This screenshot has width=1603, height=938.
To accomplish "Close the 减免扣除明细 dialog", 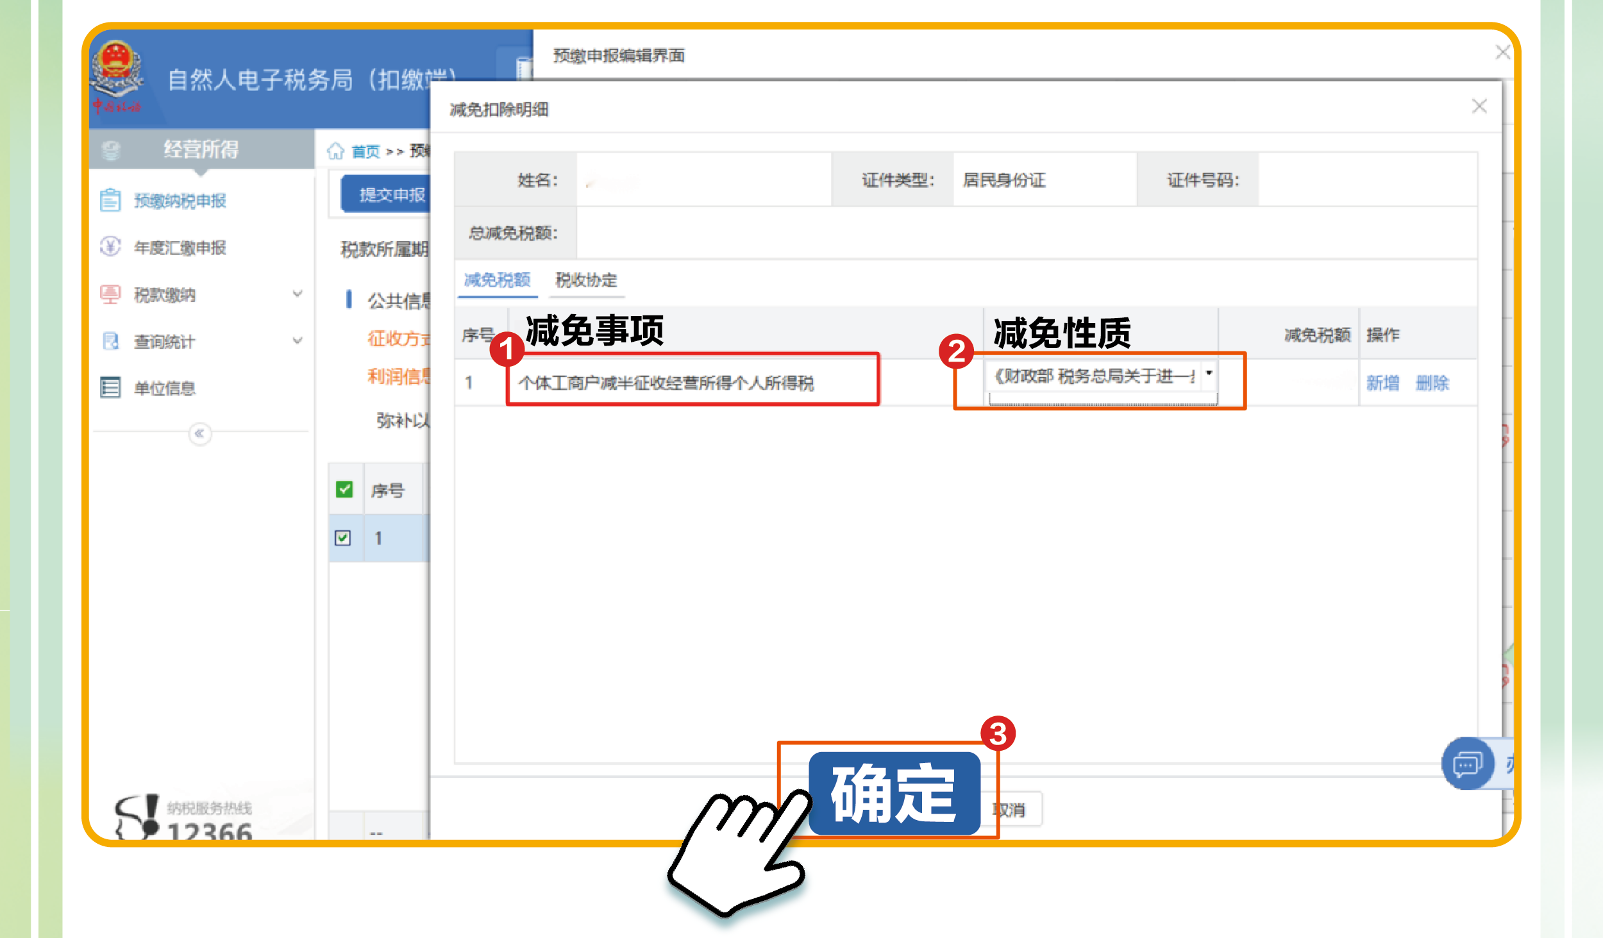I will pyautogui.click(x=1479, y=106).
